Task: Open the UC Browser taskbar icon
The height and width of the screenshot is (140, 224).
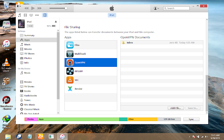Action: pos(41,136)
